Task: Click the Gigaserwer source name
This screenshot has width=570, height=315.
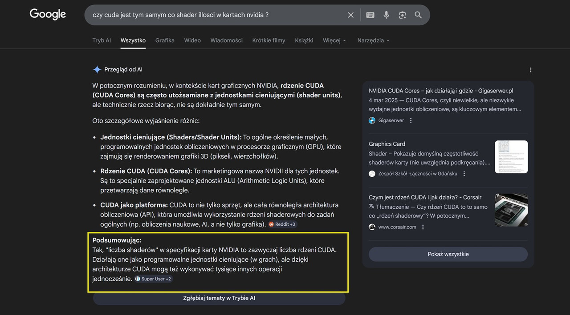Action: pos(391,120)
